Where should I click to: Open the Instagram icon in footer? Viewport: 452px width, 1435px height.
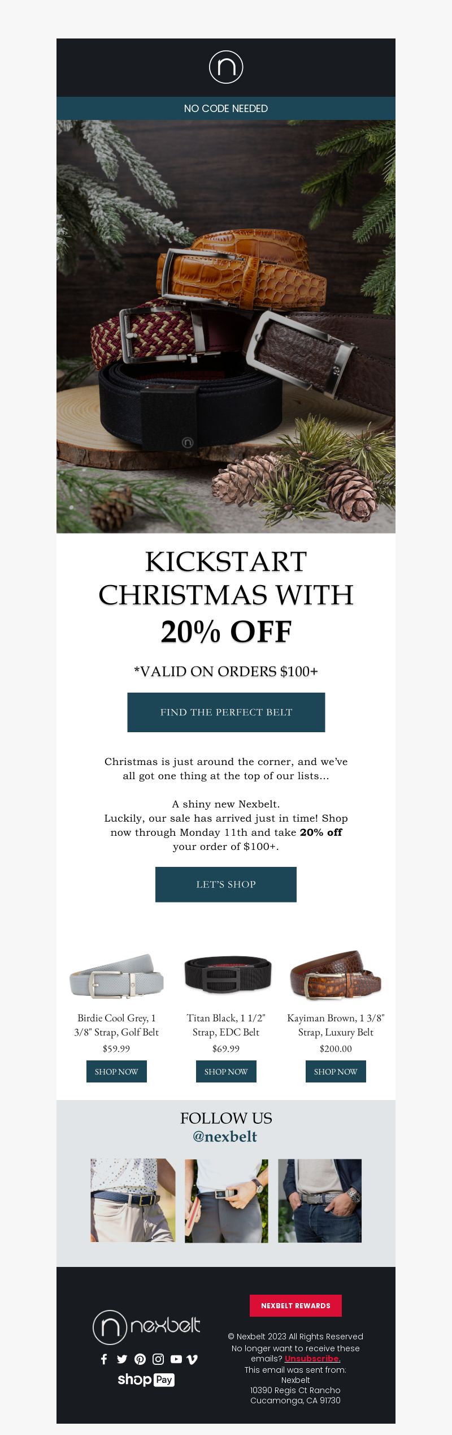158,1359
